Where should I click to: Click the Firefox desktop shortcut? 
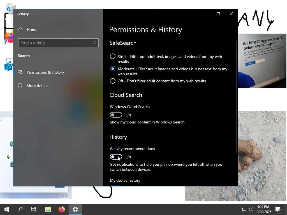9,37
